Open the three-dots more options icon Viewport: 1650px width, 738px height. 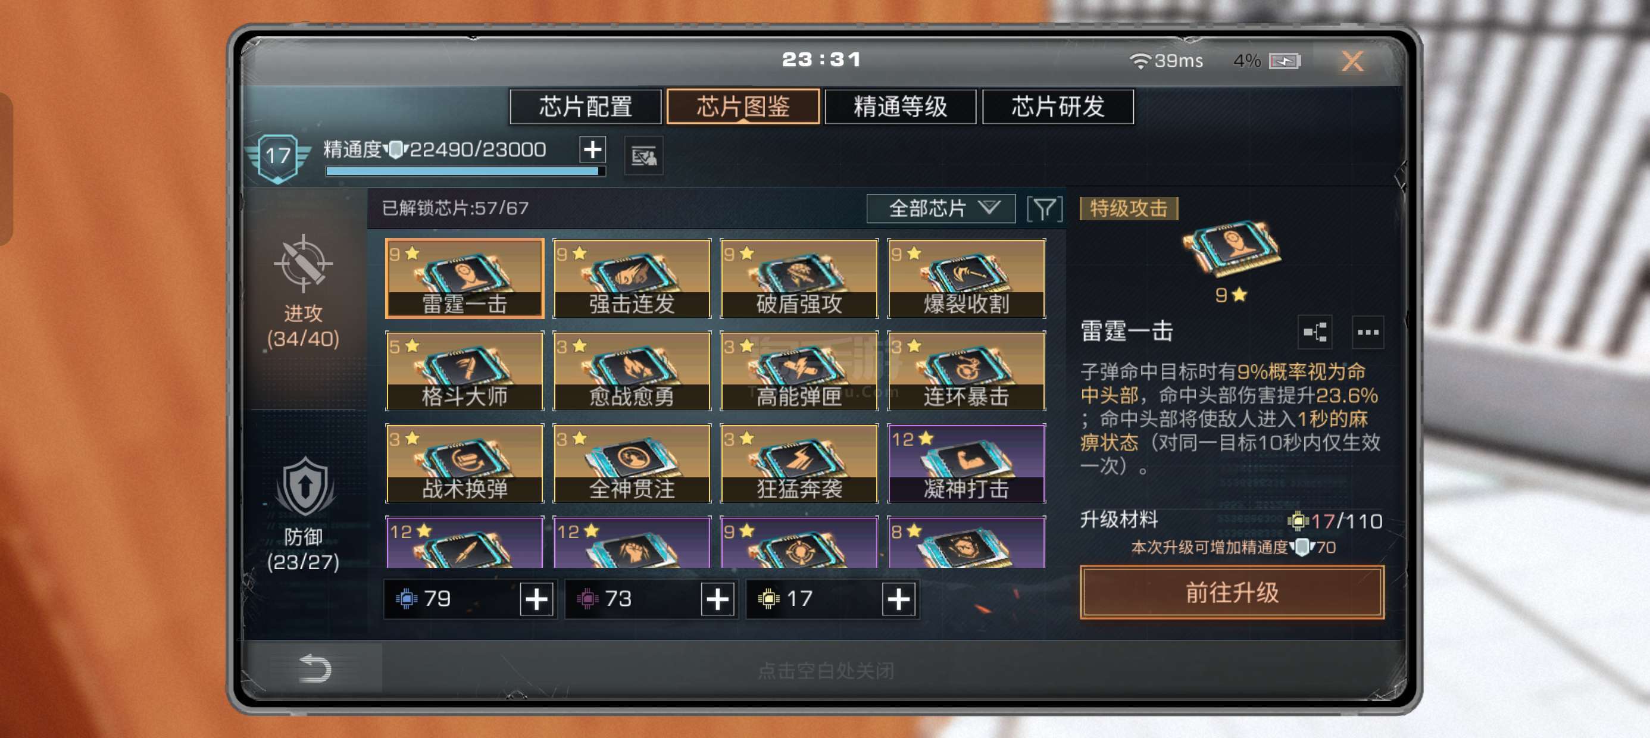pyautogui.click(x=1367, y=332)
